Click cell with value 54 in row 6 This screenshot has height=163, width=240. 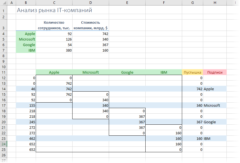[x=54, y=45]
